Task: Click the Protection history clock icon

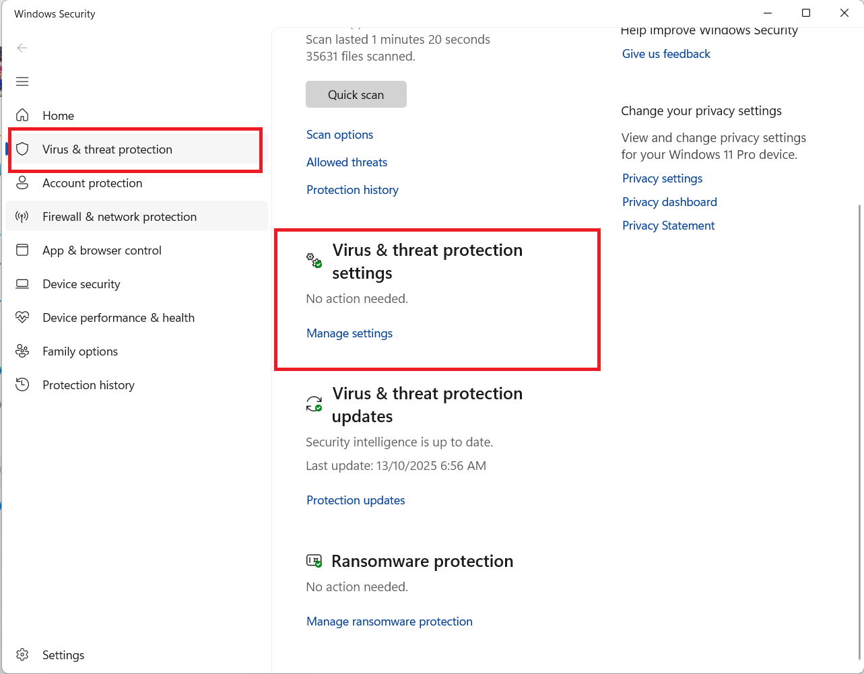Action: pyautogui.click(x=22, y=385)
